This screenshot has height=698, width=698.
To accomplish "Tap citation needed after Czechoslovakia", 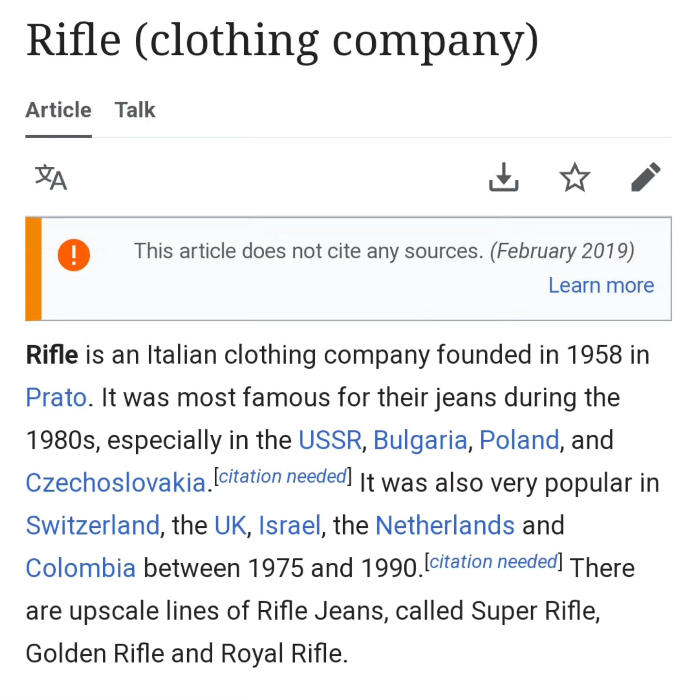I will (283, 476).
